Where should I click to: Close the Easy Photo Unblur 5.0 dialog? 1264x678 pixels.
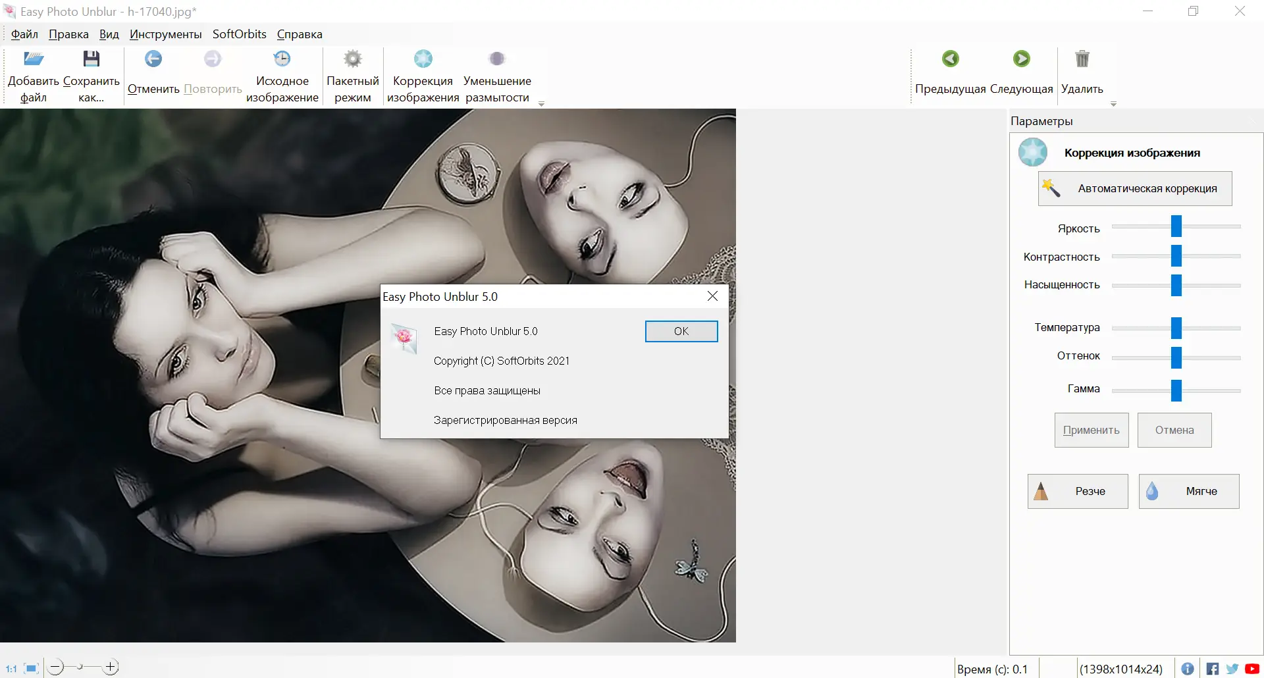pyautogui.click(x=712, y=296)
